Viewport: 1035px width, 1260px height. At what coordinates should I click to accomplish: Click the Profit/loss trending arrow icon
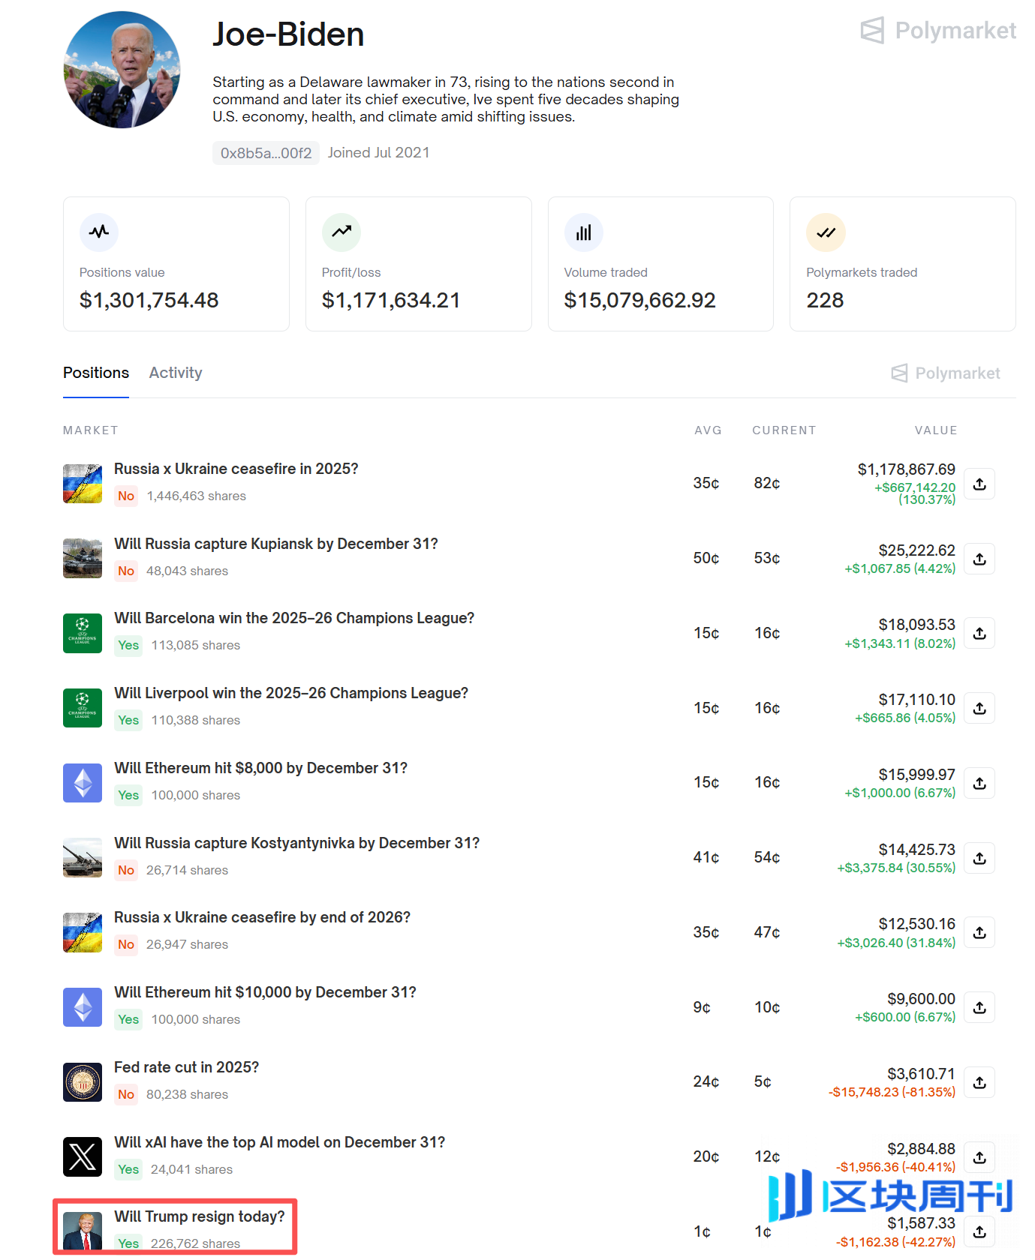pos(341,232)
